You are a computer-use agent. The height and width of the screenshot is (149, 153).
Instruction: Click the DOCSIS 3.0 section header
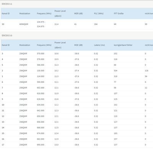pyautogui.click(x=7, y=35)
